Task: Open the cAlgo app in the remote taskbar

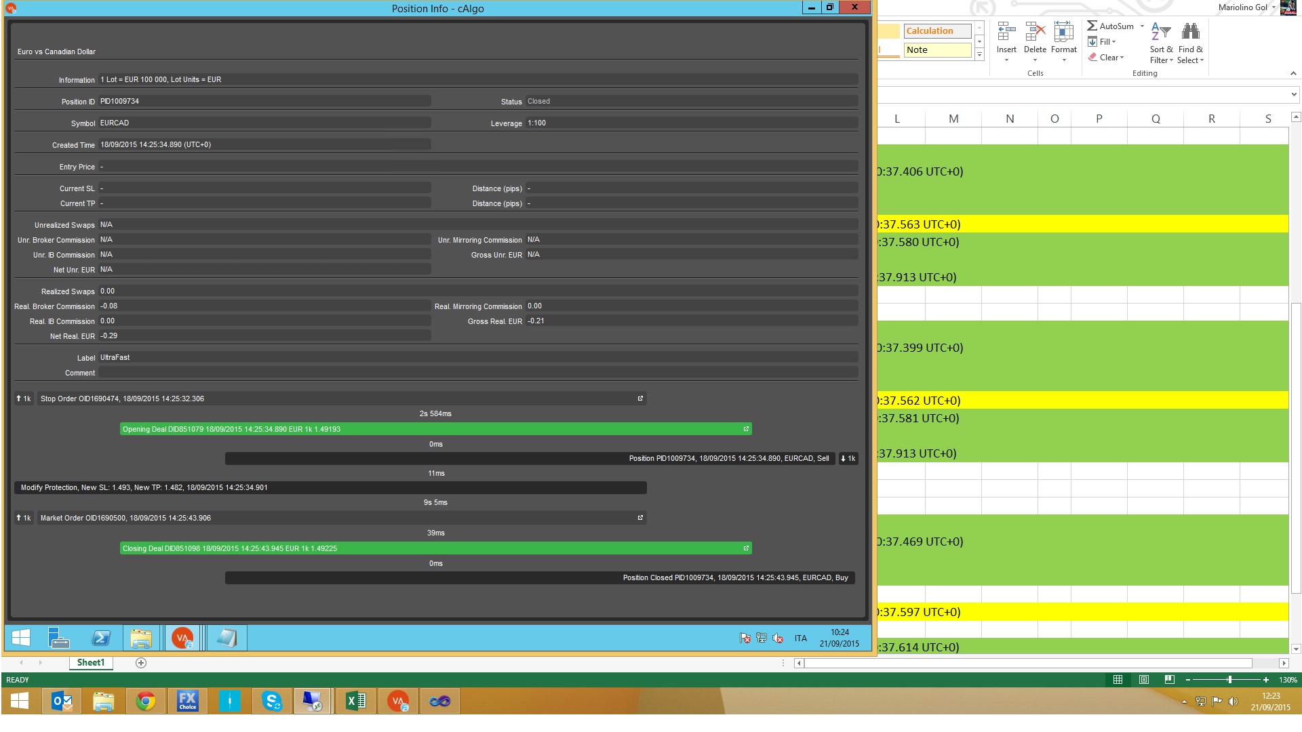Action: (x=182, y=638)
